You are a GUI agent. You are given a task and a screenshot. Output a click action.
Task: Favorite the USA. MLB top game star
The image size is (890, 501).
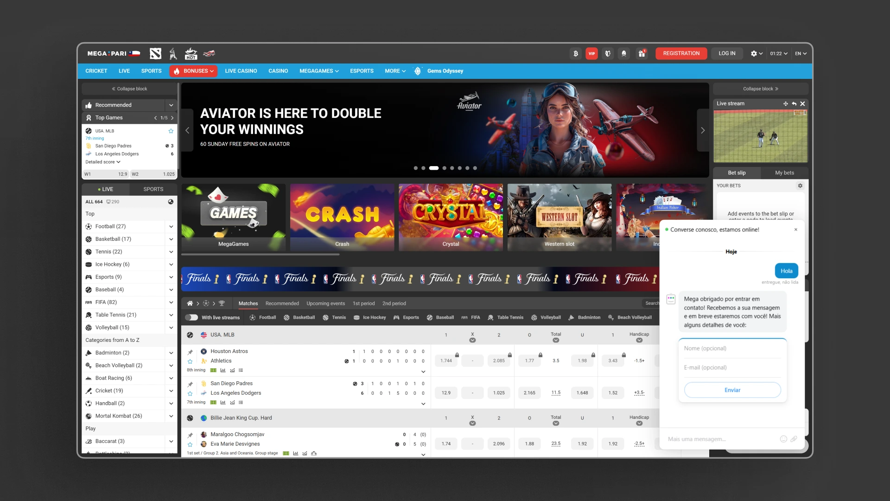(x=171, y=131)
